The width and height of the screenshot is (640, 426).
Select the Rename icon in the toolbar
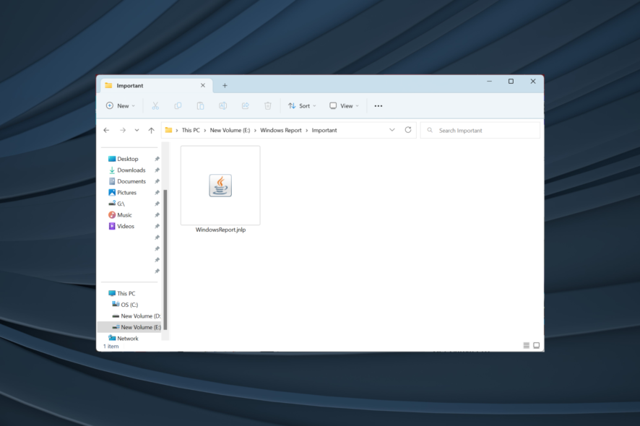222,105
